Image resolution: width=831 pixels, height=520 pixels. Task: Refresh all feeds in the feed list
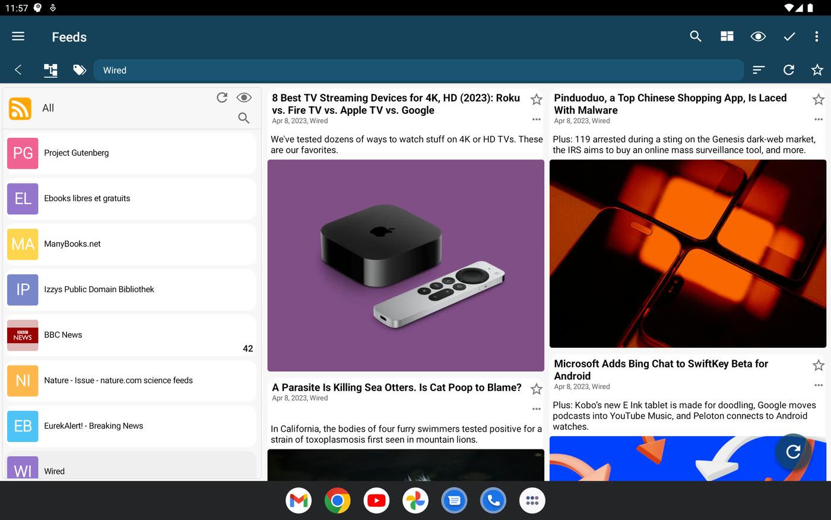[x=222, y=97]
